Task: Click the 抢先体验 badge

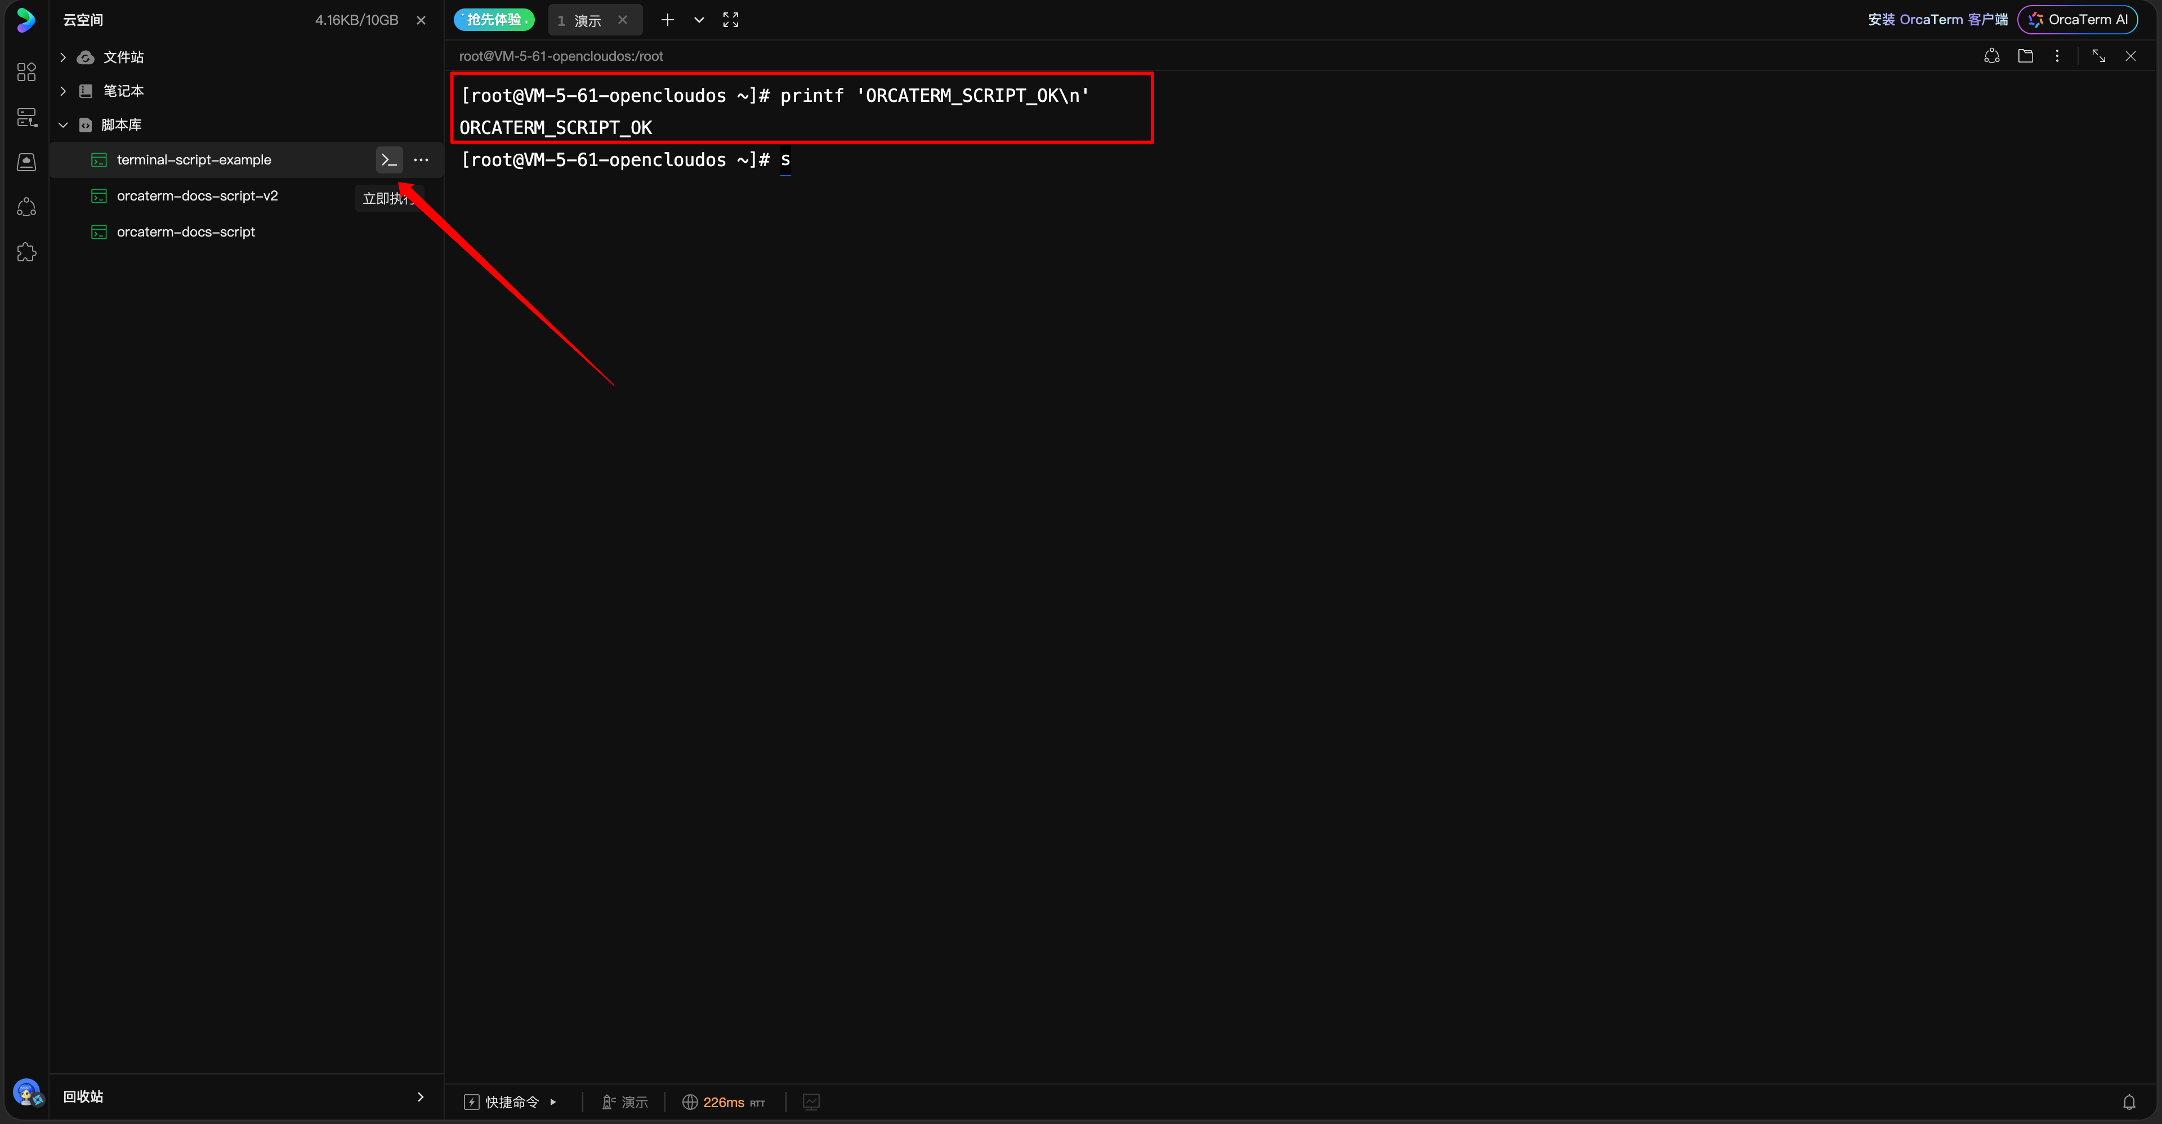Action: (x=494, y=19)
